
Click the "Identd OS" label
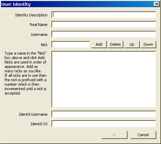39,124
